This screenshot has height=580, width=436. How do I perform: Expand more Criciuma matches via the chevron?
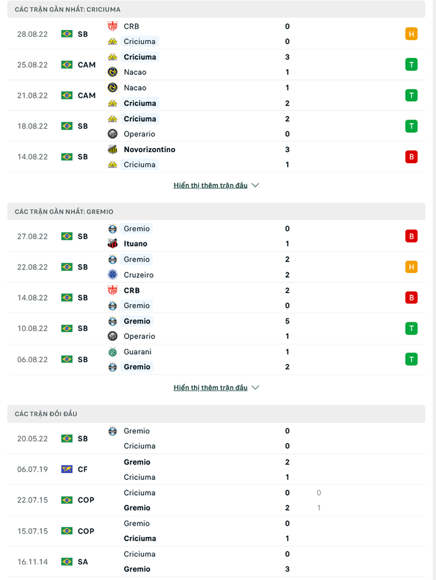tap(255, 185)
